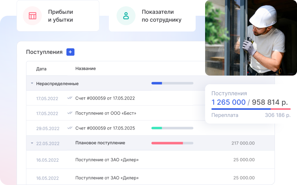Click the green person icon for employee indicators
This screenshot has width=297, height=185.
126,16
